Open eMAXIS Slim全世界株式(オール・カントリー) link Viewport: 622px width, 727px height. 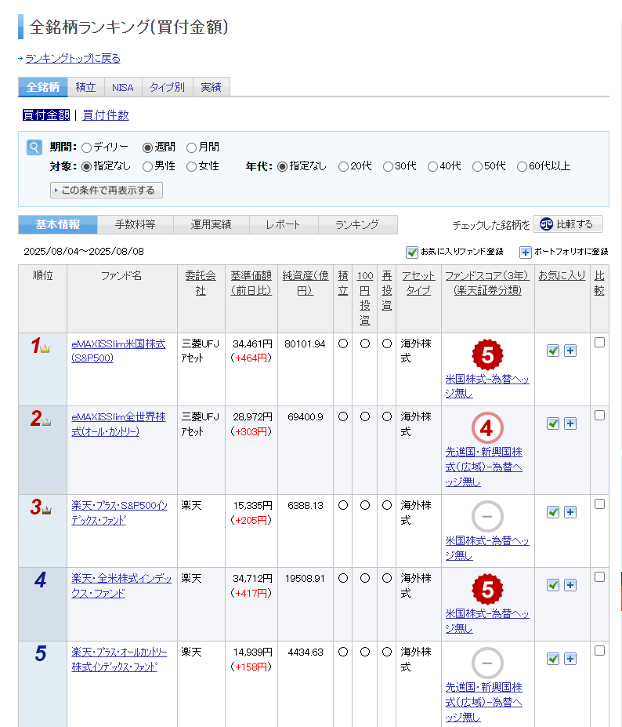[118, 424]
